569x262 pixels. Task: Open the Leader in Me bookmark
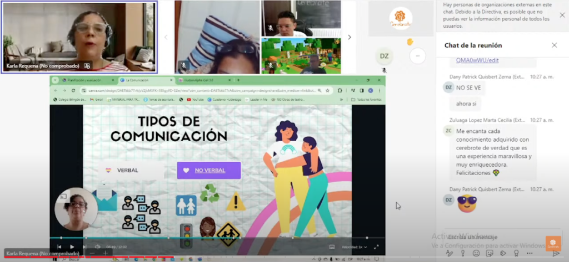[256, 100]
